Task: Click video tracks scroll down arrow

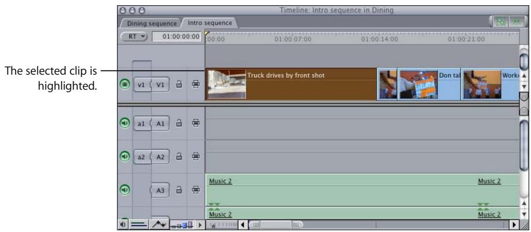Action: [524, 87]
